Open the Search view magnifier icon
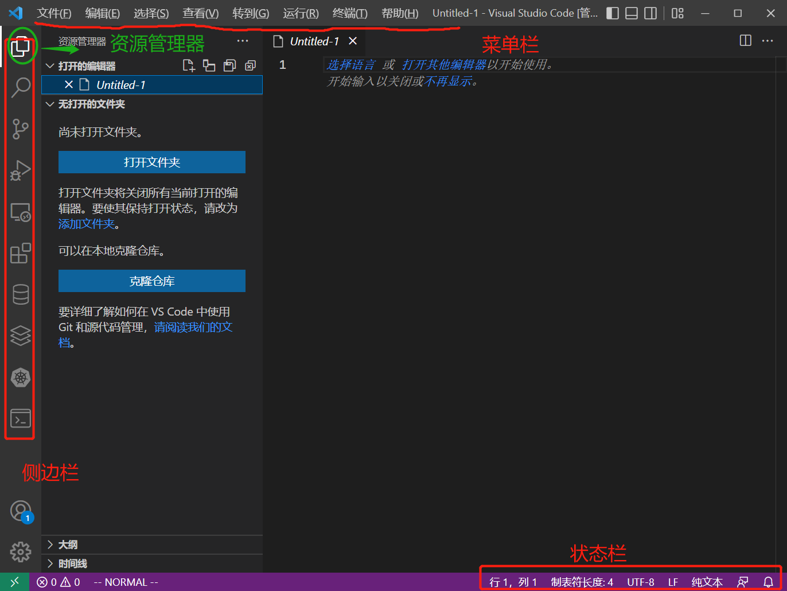 tap(21, 87)
